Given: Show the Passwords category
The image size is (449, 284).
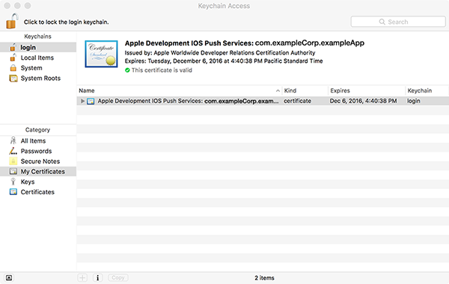Looking at the screenshot, I should [38, 151].
